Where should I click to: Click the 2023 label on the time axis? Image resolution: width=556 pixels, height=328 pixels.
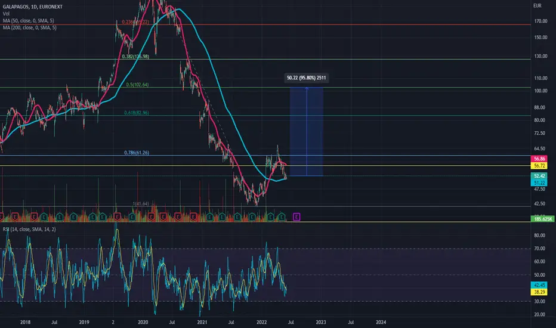click(x=321, y=322)
